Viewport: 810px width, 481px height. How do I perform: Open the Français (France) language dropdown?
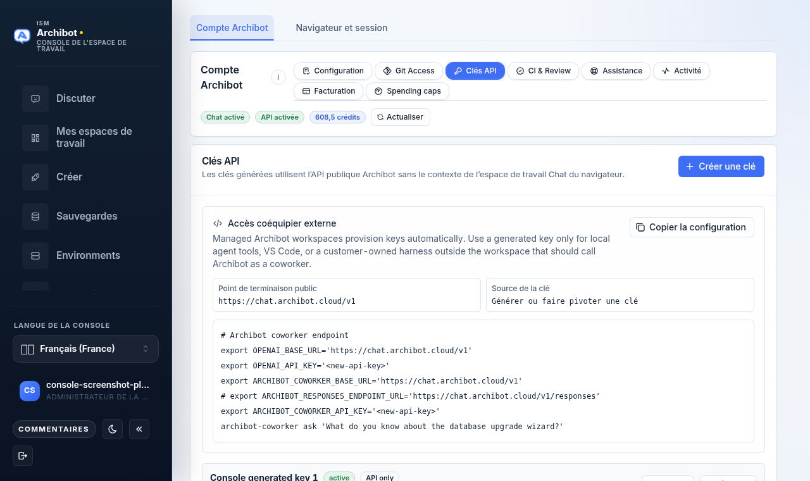[85, 349]
